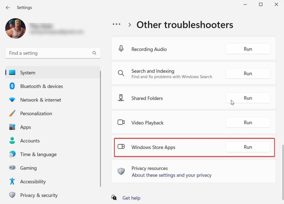Click the Accessibility figure icon
Image resolution: width=284 pixels, height=204 pixels.
pos(12,182)
